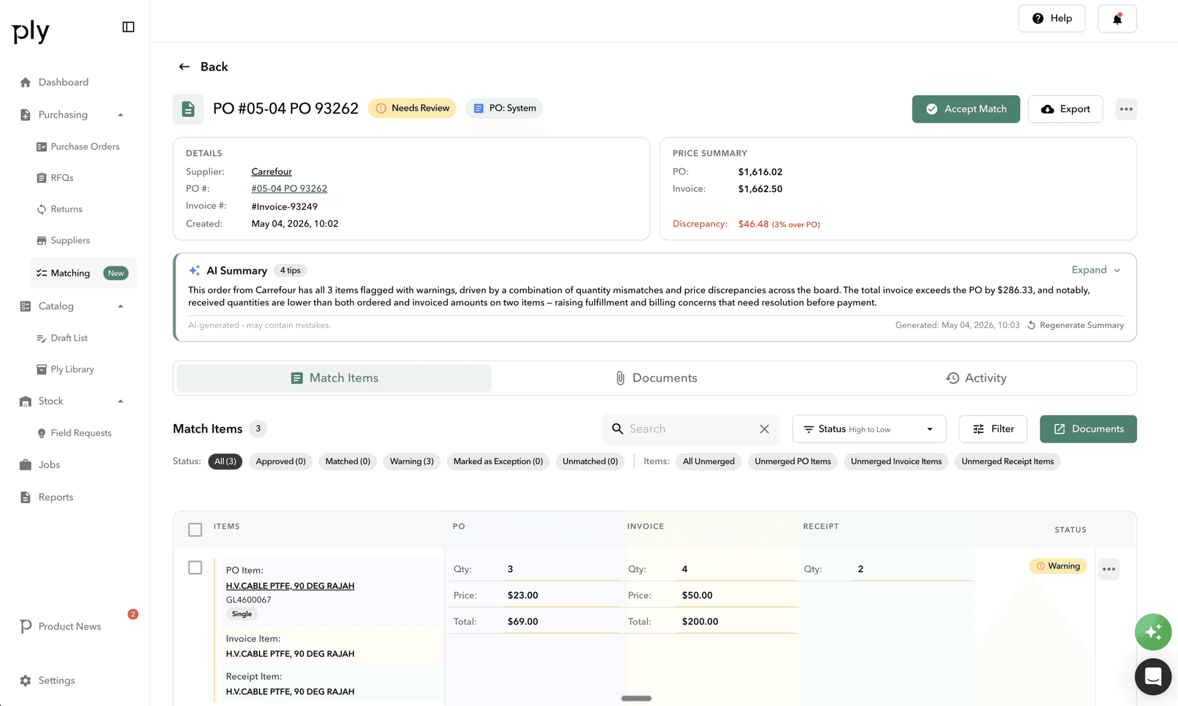Image resolution: width=1178 pixels, height=706 pixels.
Task: Open the Carrefour supplier link
Action: pyautogui.click(x=271, y=172)
